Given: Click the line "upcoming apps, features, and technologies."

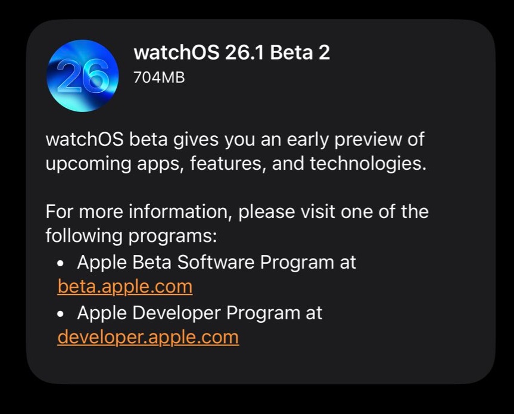Looking at the screenshot, I should point(236,164).
